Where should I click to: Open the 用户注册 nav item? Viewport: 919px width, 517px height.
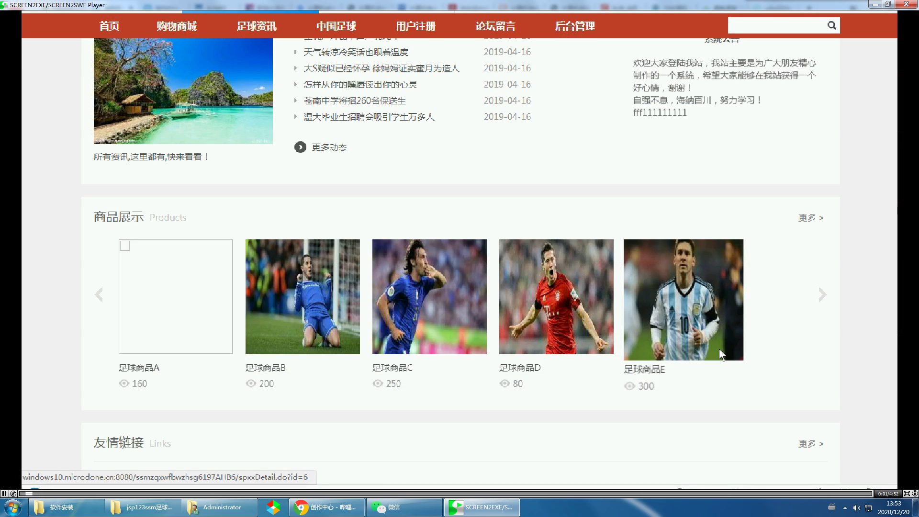pyautogui.click(x=415, y=26)
